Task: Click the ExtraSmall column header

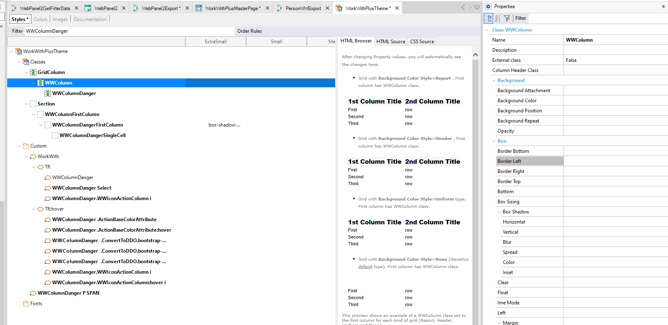Action: click(x=216, y=42)
